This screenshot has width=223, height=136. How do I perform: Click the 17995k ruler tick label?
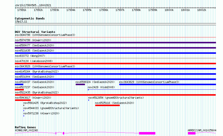(x=87, y=10)
